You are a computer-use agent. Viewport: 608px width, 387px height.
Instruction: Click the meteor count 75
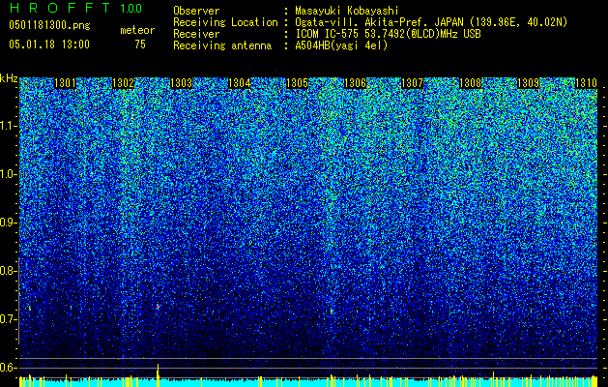point(140,45)
